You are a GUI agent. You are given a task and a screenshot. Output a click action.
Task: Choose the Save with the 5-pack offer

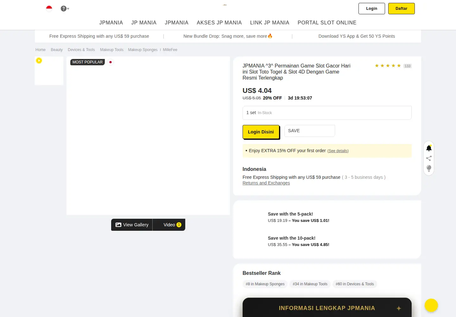tap(299, 217)
